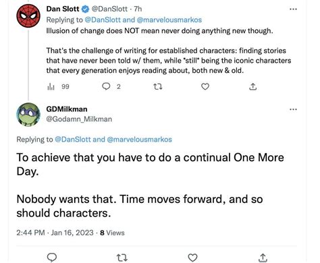This screenshot has height=263, width=320.
Task: Share GDMilkman's tweet
Action: 263,258
